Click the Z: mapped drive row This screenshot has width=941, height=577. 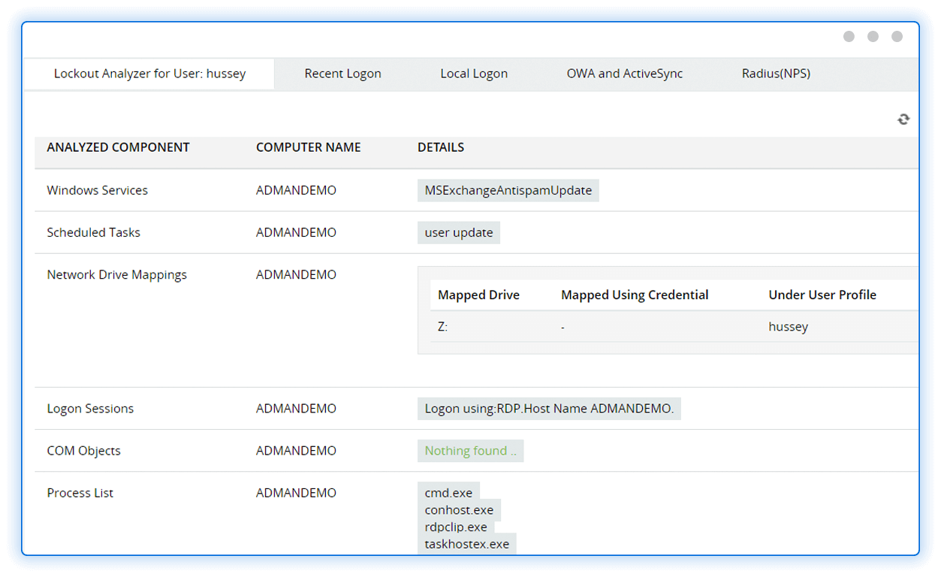pyautogui.click(x=442, y=327)
